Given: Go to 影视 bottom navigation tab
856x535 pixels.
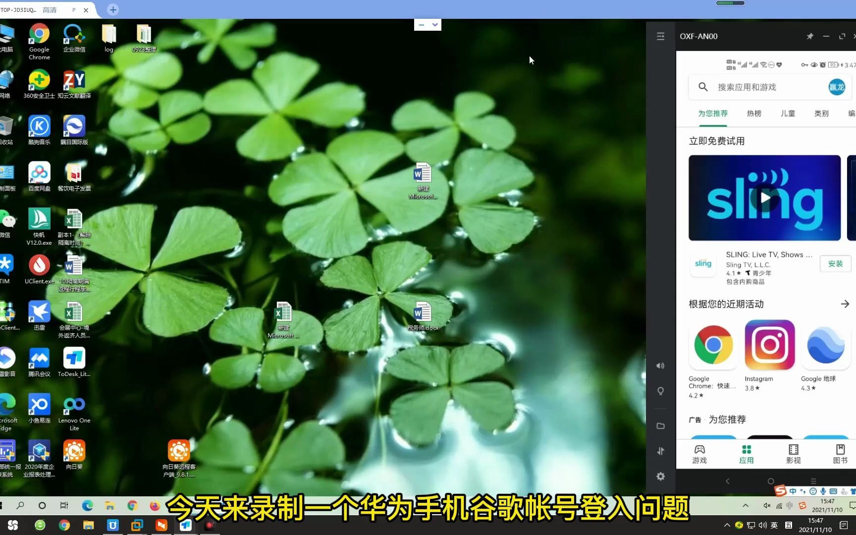Looking at the screenshot, I should (793, 454).
